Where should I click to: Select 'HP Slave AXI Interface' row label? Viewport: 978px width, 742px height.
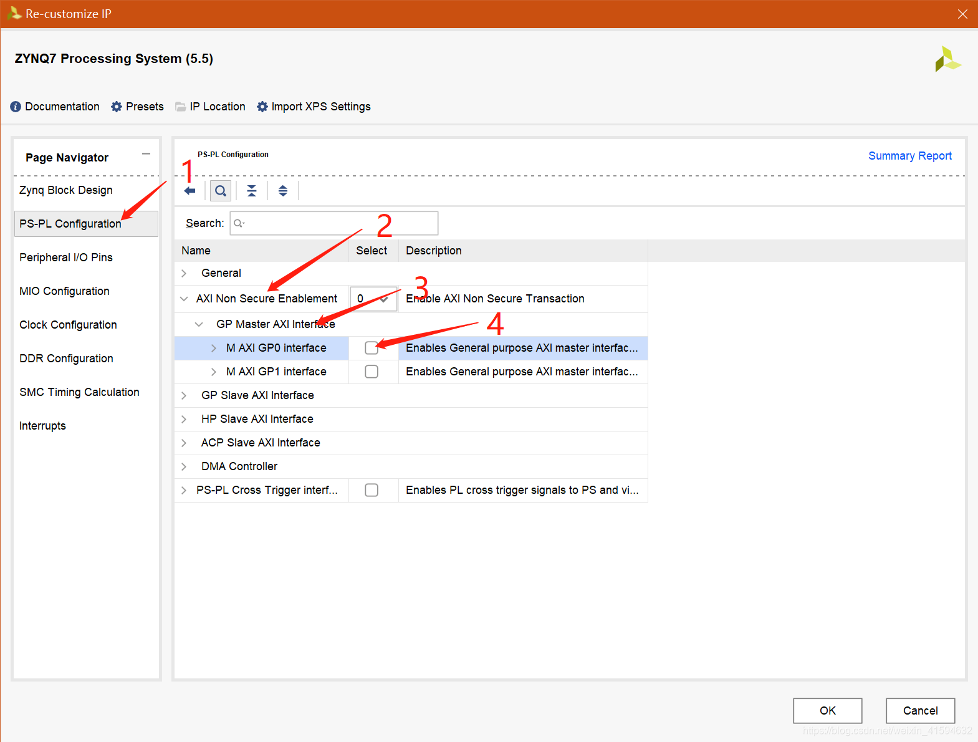pyautogui.click(x=257, y=419)
